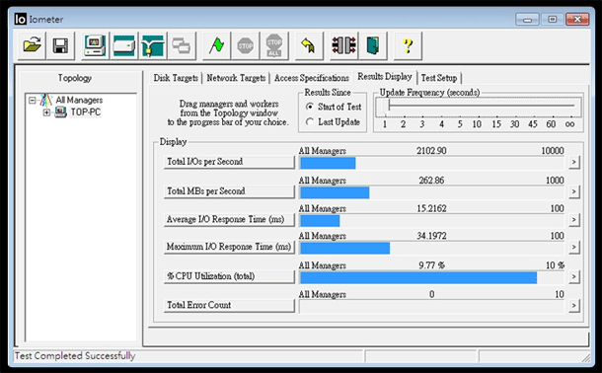Reset workers with the yellow arrow icon

click(309, 45)
